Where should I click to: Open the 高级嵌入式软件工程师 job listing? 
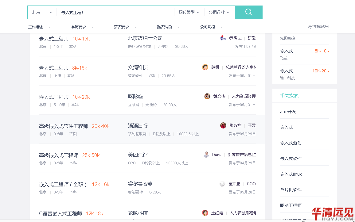[x=64, y=126]
